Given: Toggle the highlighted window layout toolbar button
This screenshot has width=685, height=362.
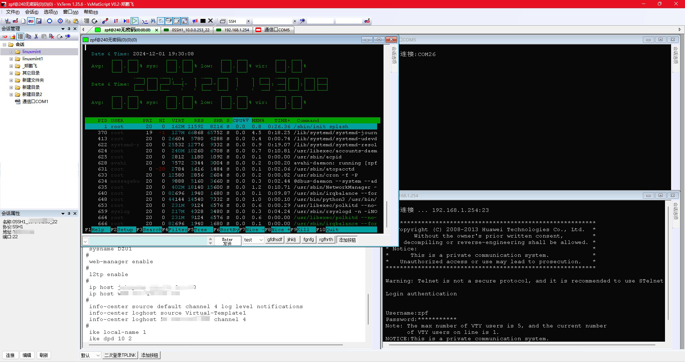Looking at the screenshot, I should (184, 21).
